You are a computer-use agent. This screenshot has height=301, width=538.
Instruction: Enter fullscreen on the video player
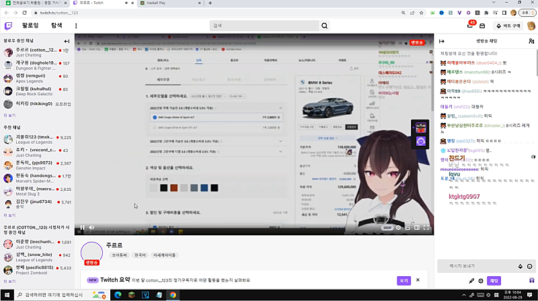point(426,227)
